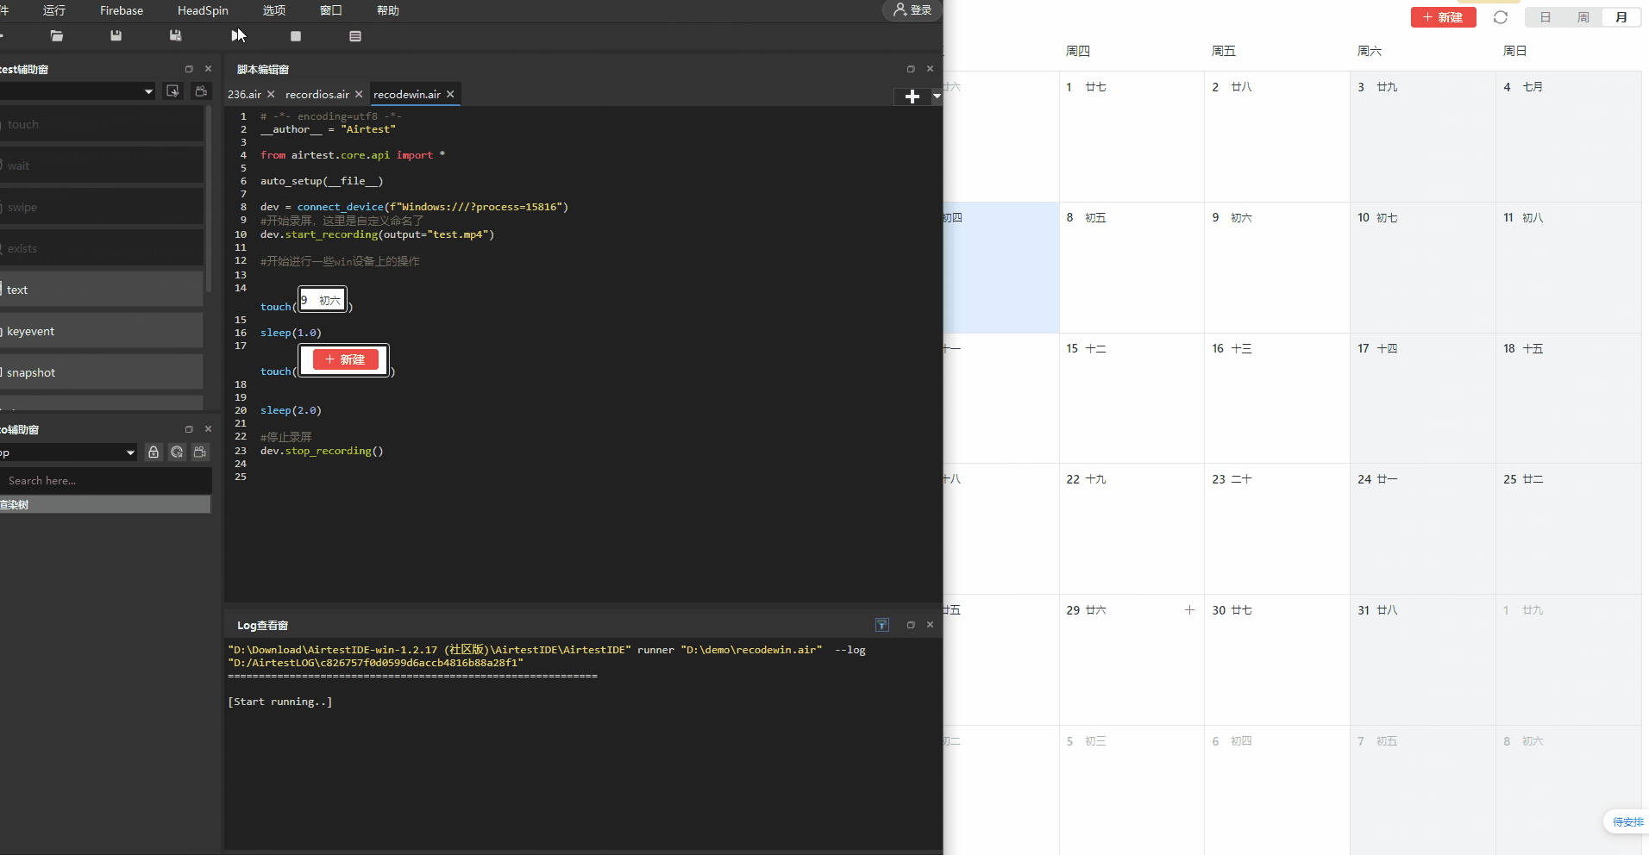Click the camera record icon in Airtest assistant panel

point(201,90)
